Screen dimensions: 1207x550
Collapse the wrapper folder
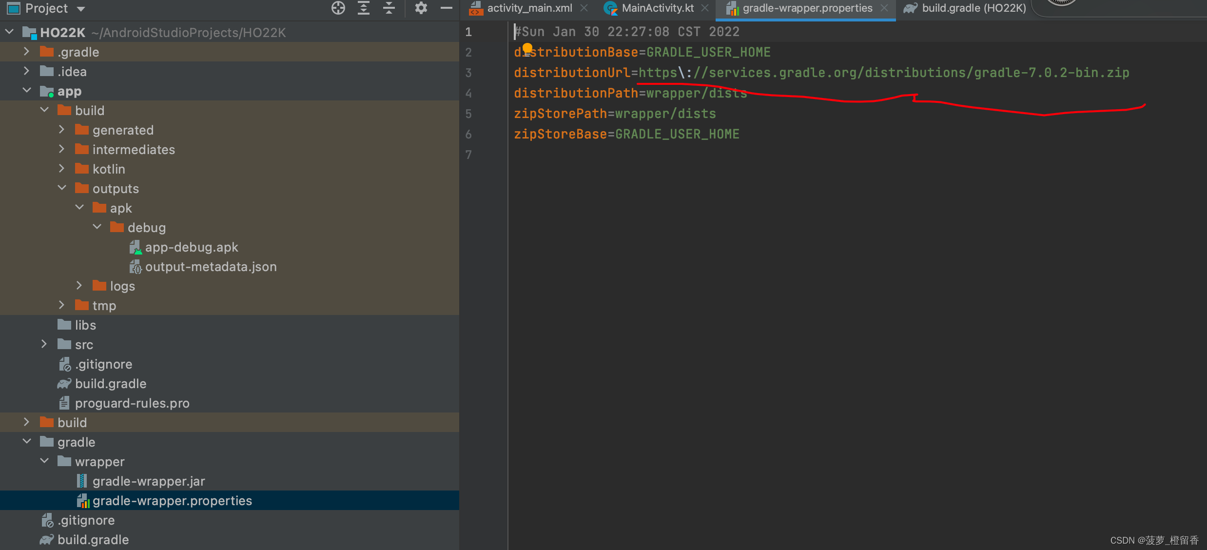[44, 461]
